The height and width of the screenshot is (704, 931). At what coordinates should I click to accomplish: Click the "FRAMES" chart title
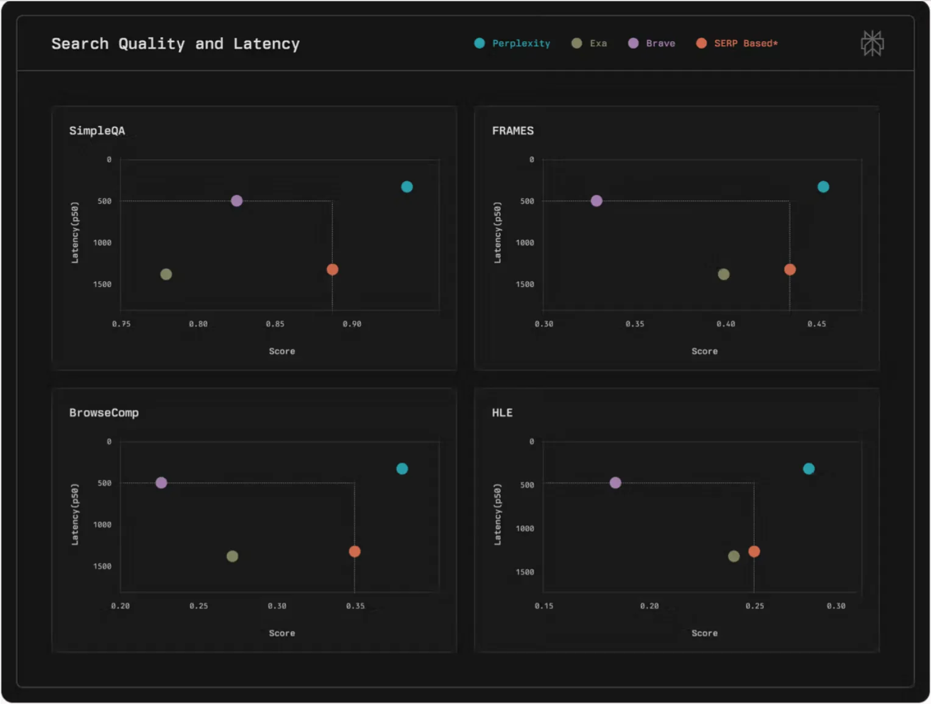click(x=512, y=131)
